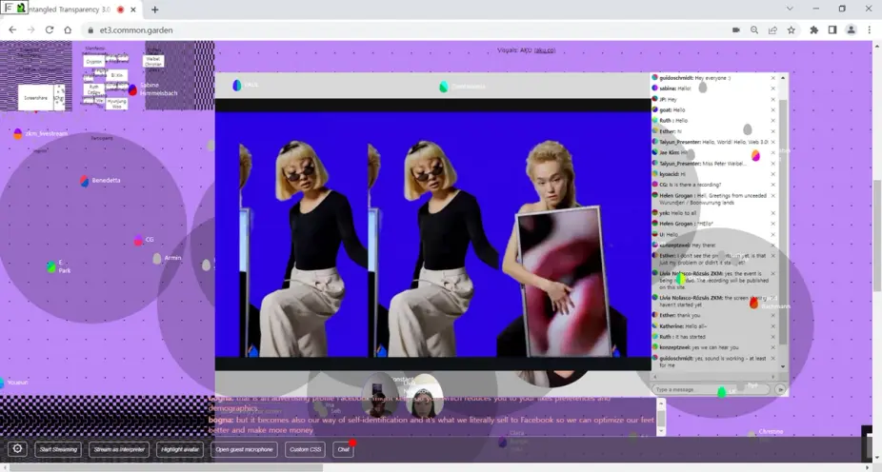The height and width of the screenshot is (472, 882).
Task: Click the Weibel Christian name box
Action: click(x=153, y=61)
